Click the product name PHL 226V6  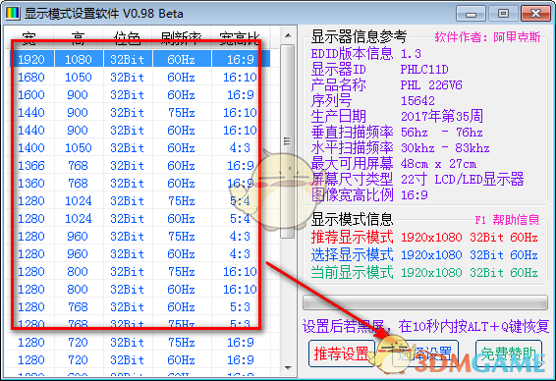point(431,85)
